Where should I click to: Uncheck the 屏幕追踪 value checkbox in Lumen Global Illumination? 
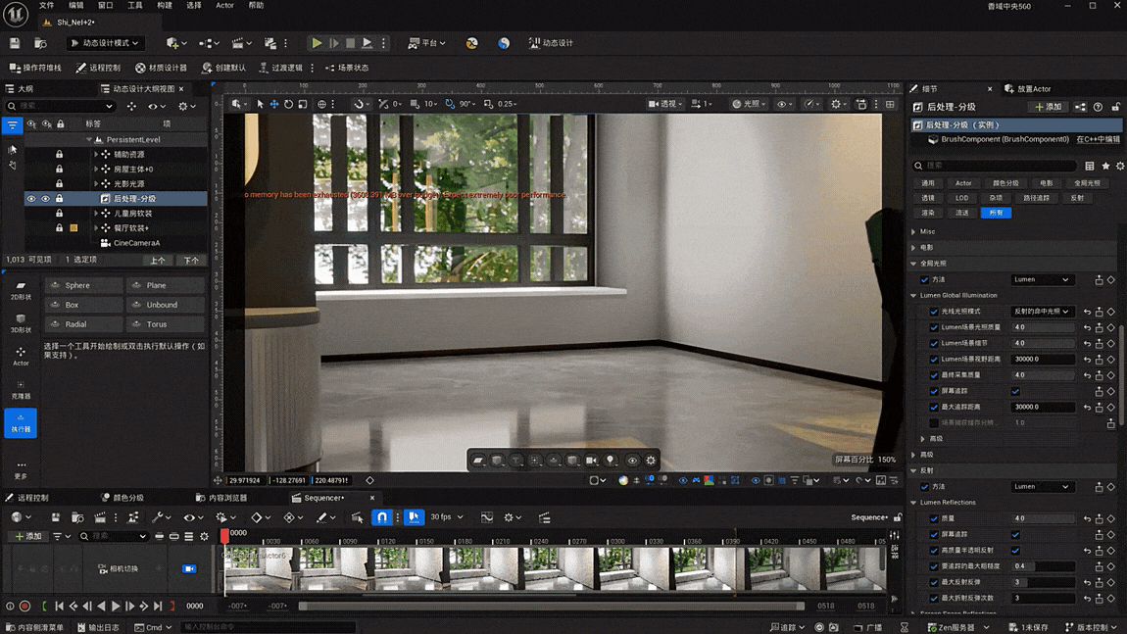pyautogui.click(x=1015, y=391)
